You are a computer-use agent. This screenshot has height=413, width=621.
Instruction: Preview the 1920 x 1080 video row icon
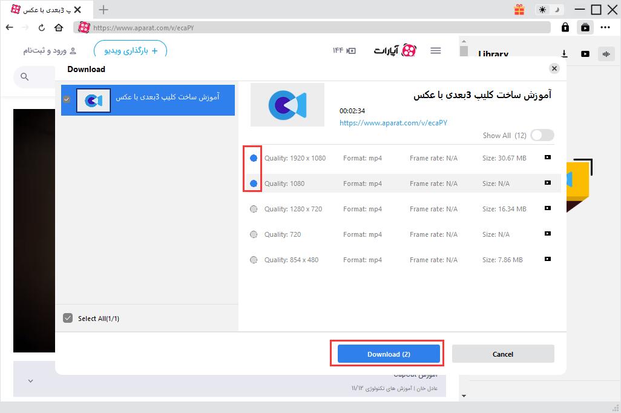[x=547, y=157]
